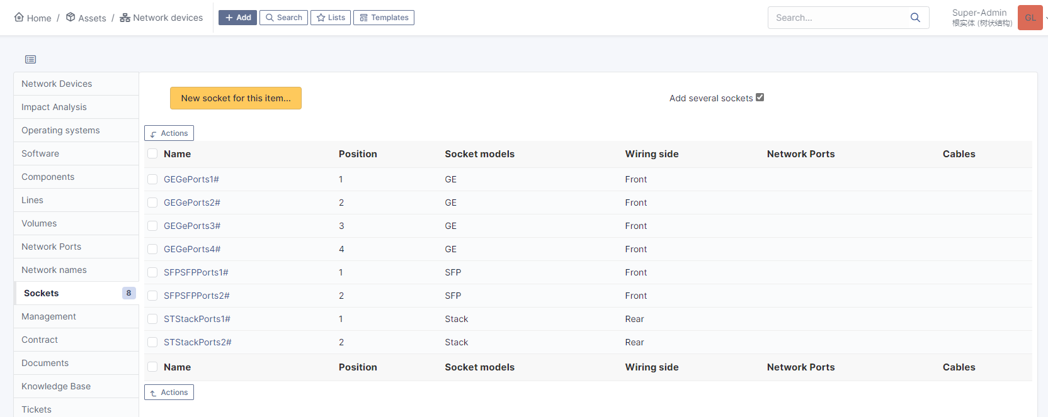Uncheck the Add several sockets checkbox
The image size is (1048, 417).
[x=760, y=97]
